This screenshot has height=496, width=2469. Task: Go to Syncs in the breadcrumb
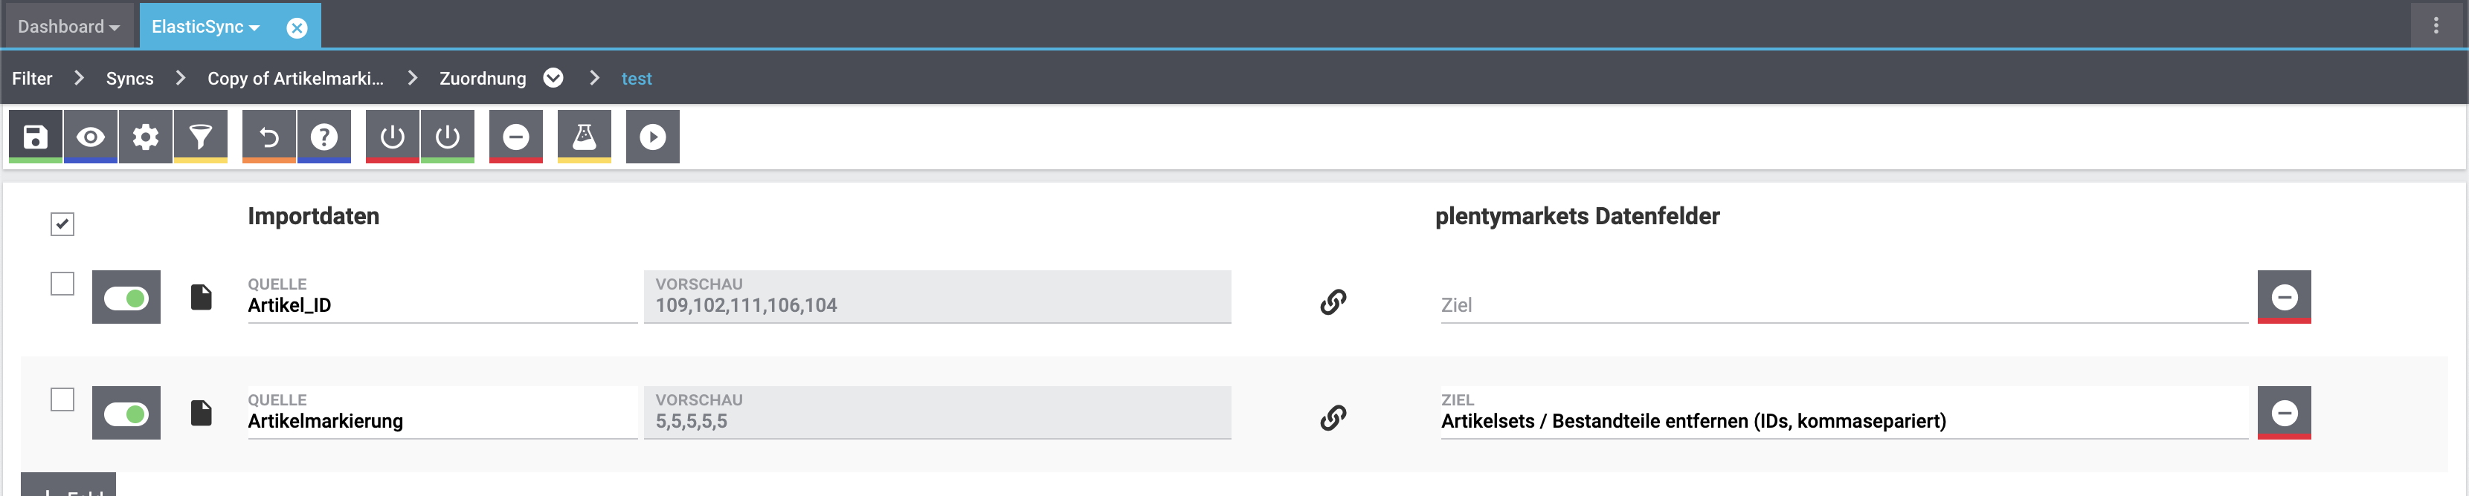(129, 79)
